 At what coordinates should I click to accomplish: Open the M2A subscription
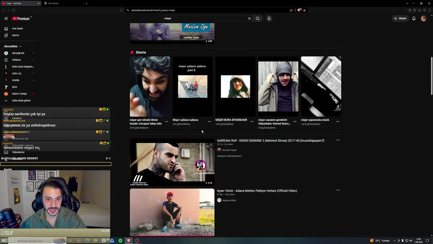point(15,87)
